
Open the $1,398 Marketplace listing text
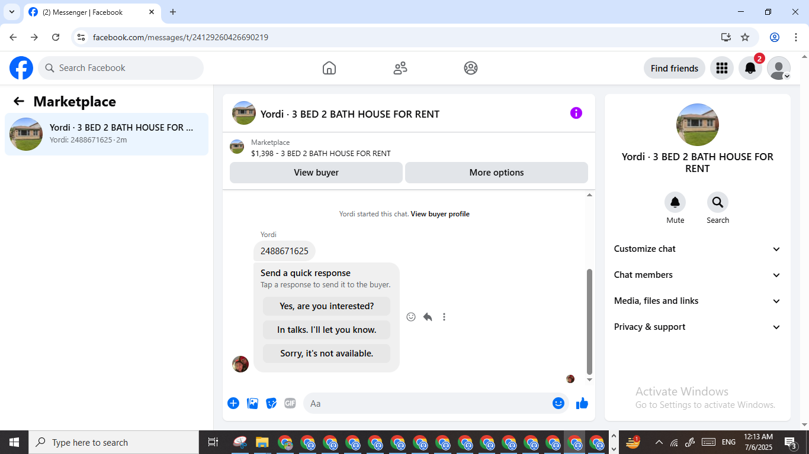click(x=321, y=153)
